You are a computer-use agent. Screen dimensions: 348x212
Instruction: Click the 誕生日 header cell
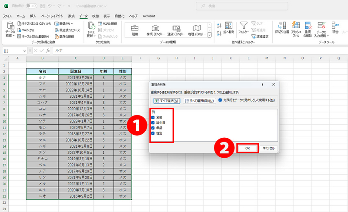point(76,71)
